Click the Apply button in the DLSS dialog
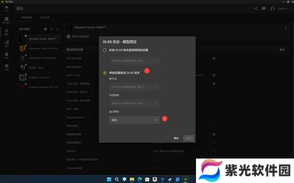294x183 pixels. click(x=189, y=138)
